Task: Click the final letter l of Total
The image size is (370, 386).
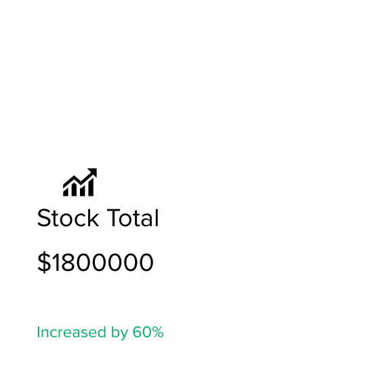Action: coord(157,217)
